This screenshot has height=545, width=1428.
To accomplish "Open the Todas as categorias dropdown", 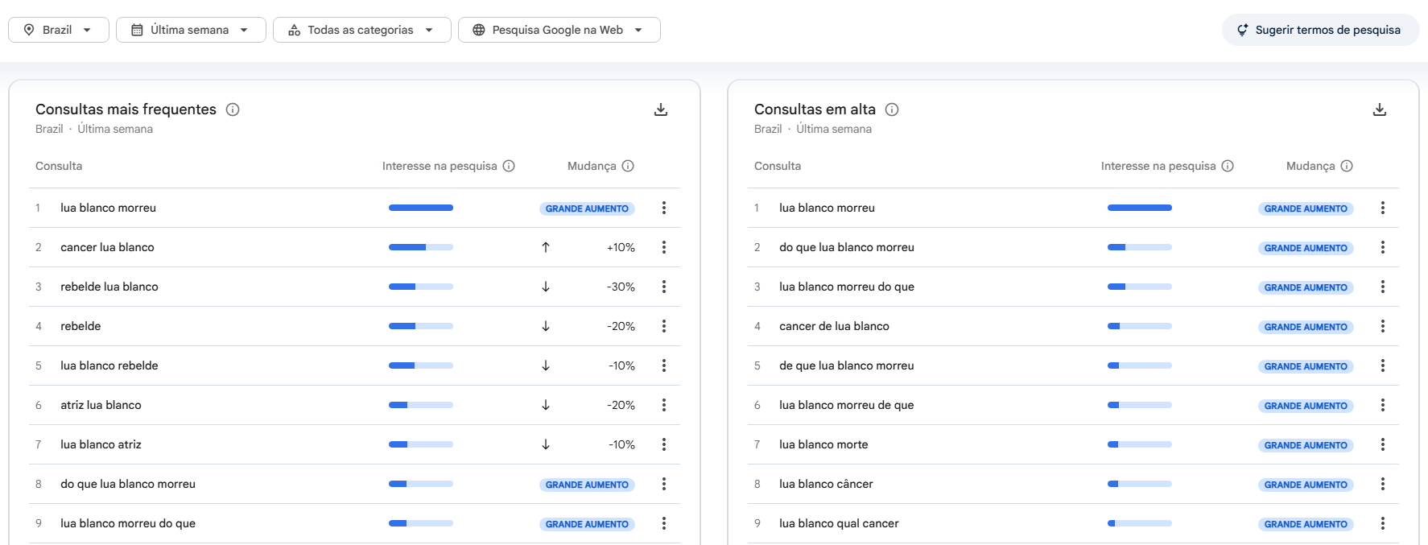I will coord(361,30).
